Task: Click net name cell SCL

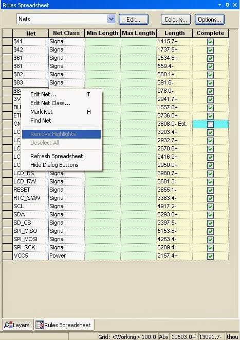Action: (x=30, y=206)
